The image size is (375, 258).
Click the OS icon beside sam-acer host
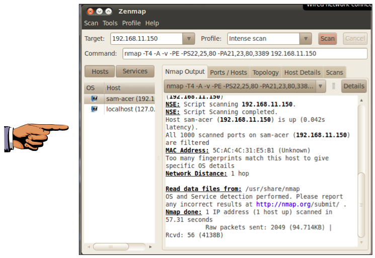pyautogui.click(x=94, y=99)
